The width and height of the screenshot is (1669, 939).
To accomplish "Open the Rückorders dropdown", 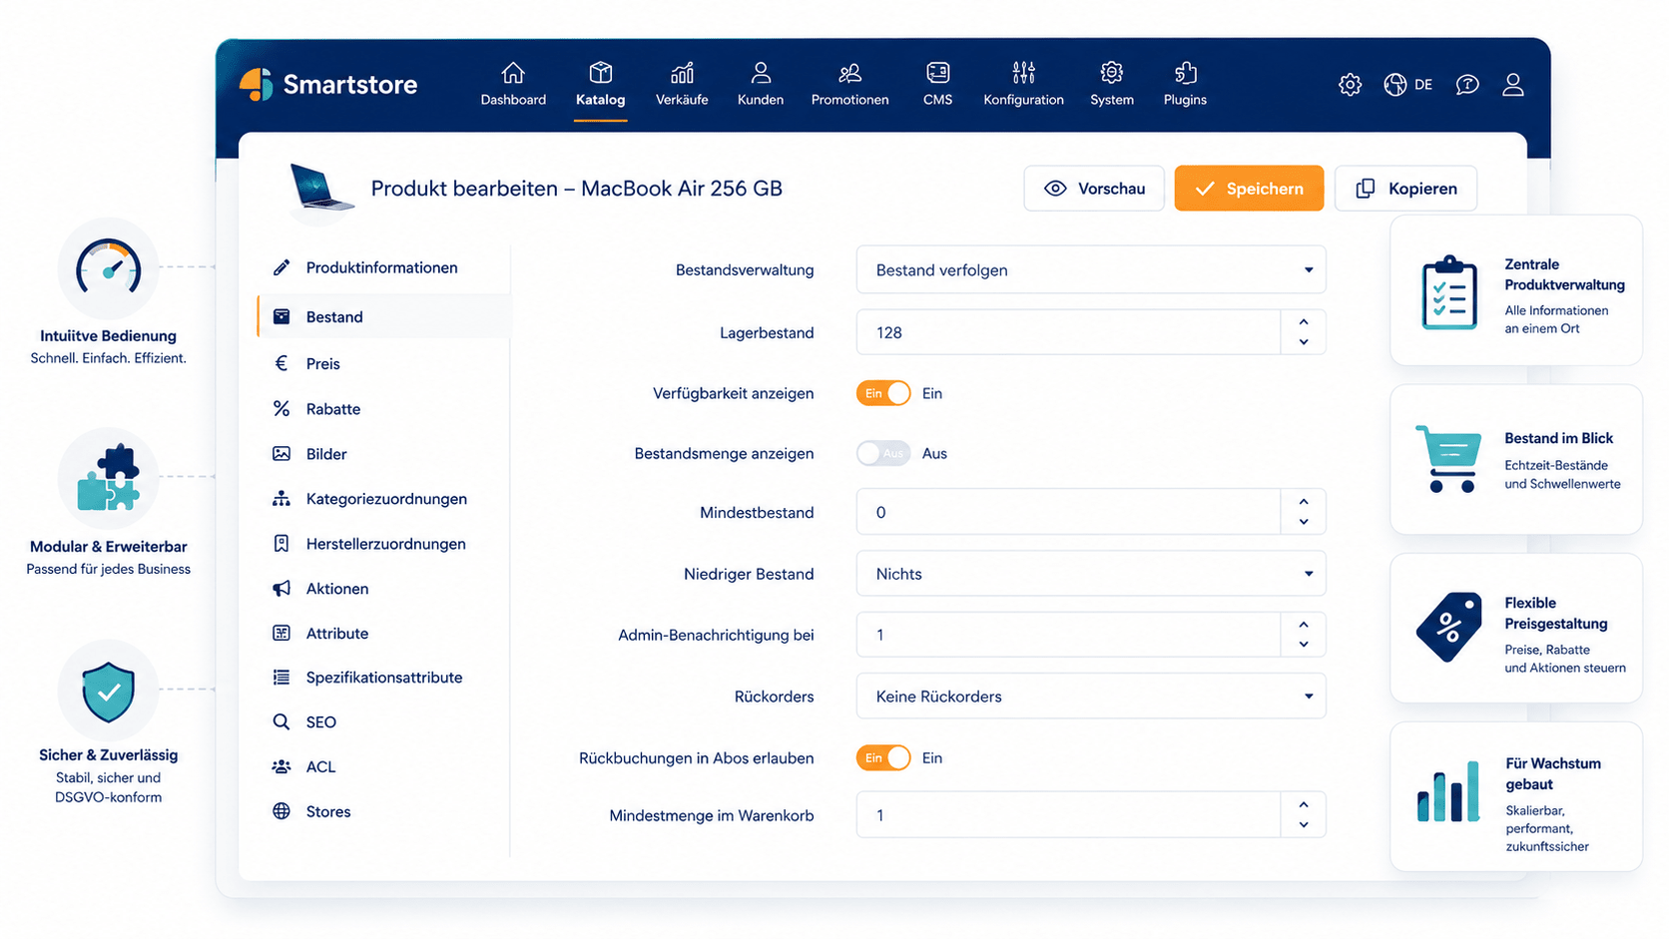I will [x=1091, y=697].
